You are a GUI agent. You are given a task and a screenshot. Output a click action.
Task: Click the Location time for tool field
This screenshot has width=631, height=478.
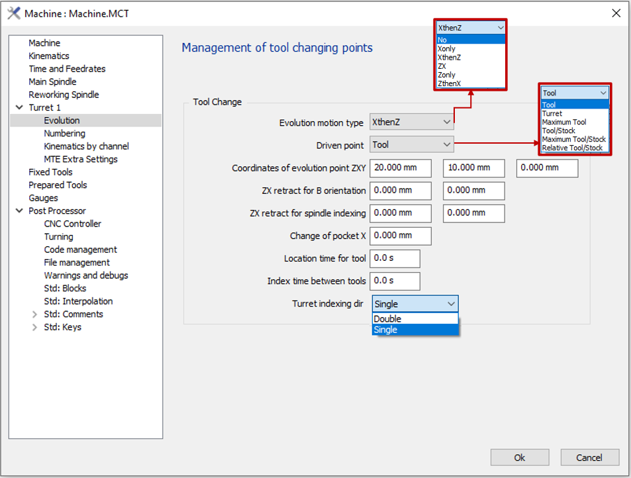coord(395,258)
